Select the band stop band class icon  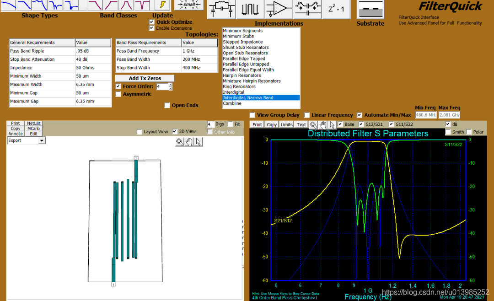pyautogui.click(x=142, y=5)
